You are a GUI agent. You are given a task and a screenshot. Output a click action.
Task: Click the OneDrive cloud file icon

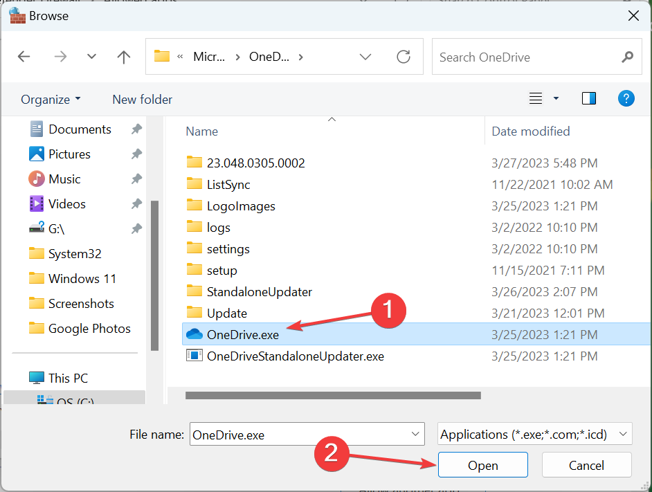point(194,334)
